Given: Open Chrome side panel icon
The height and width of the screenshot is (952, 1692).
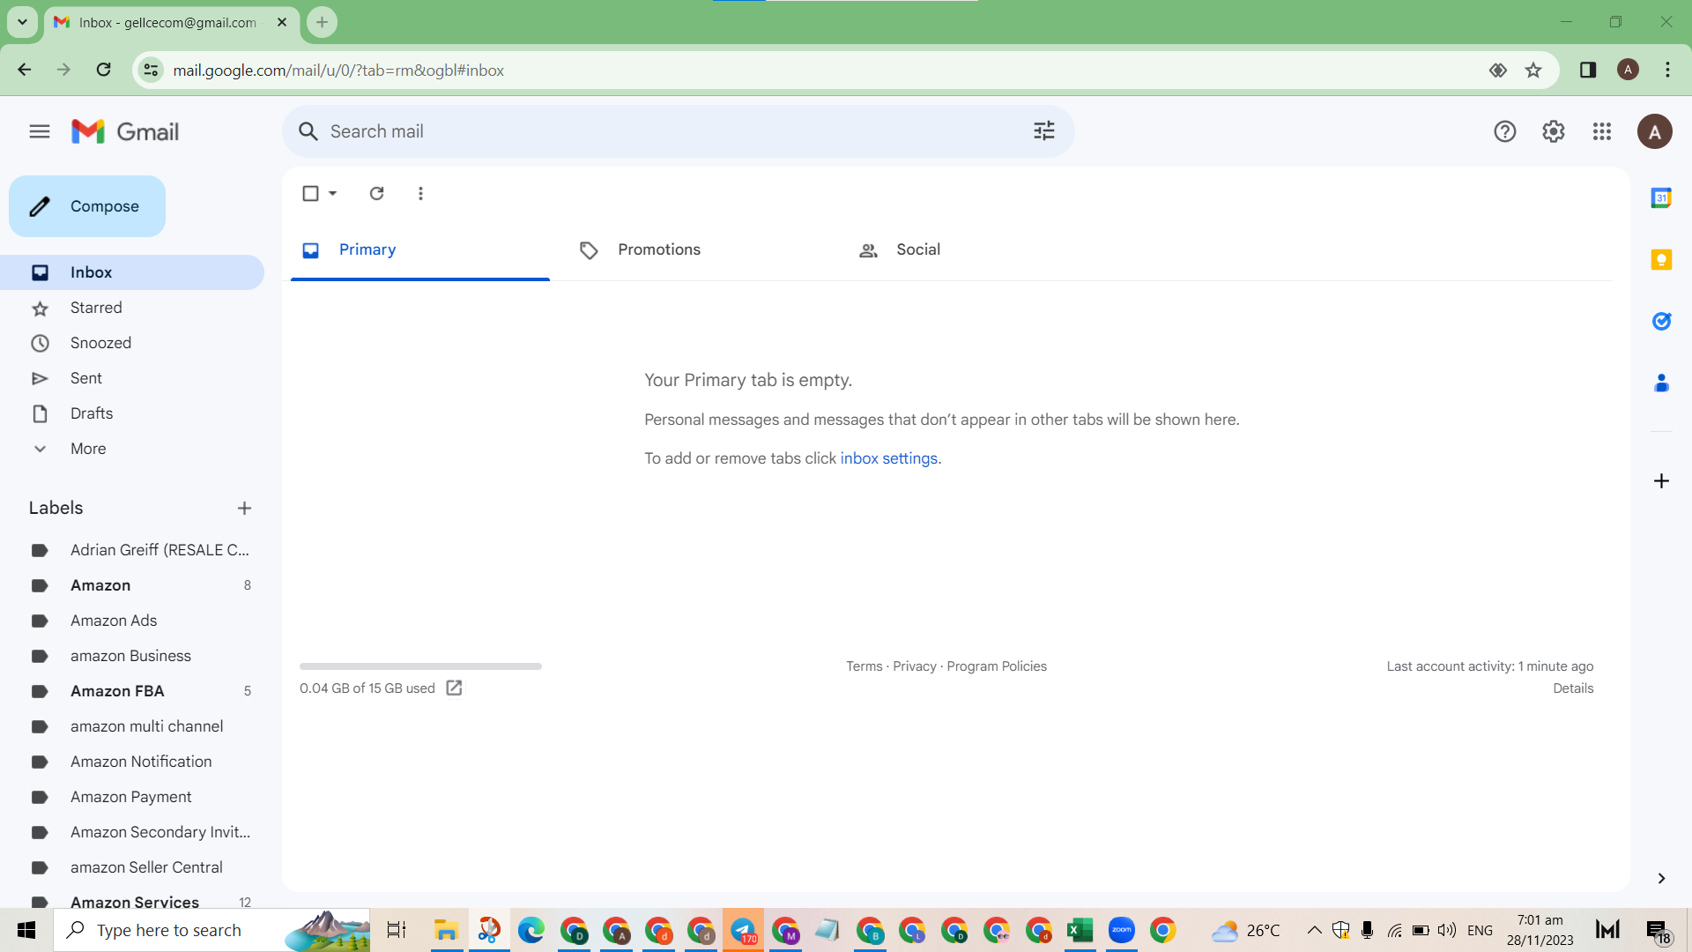Looking at the screenshot, I should click(x=1588, y=70).
